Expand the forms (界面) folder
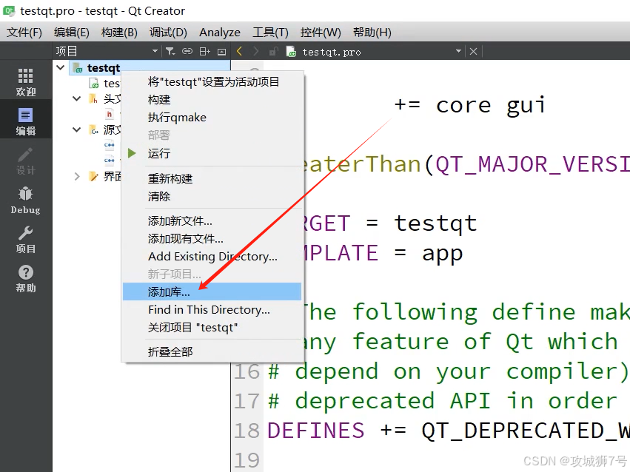Screen dimensions: 630x472 [76, 176]
